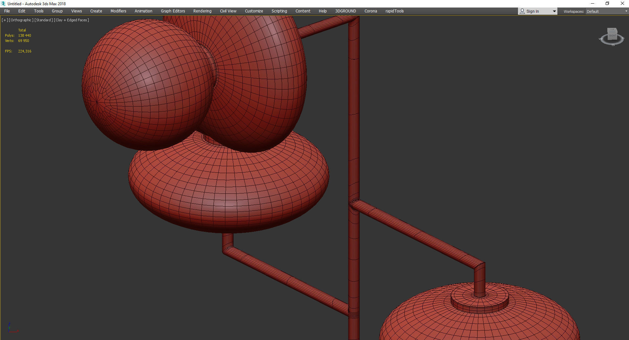Viewport: 629px width, 340px height.
Task: Click the [Clay + Edged Faces] label
Action: [71, 20]
